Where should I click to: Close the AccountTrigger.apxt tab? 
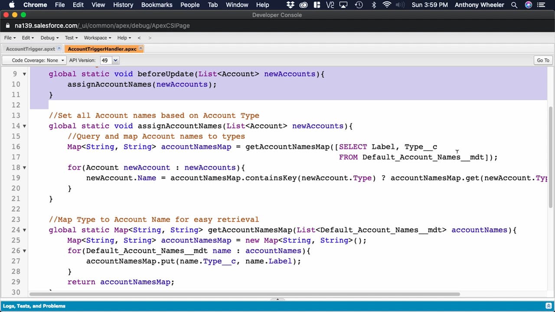click(x=60, y=49)
